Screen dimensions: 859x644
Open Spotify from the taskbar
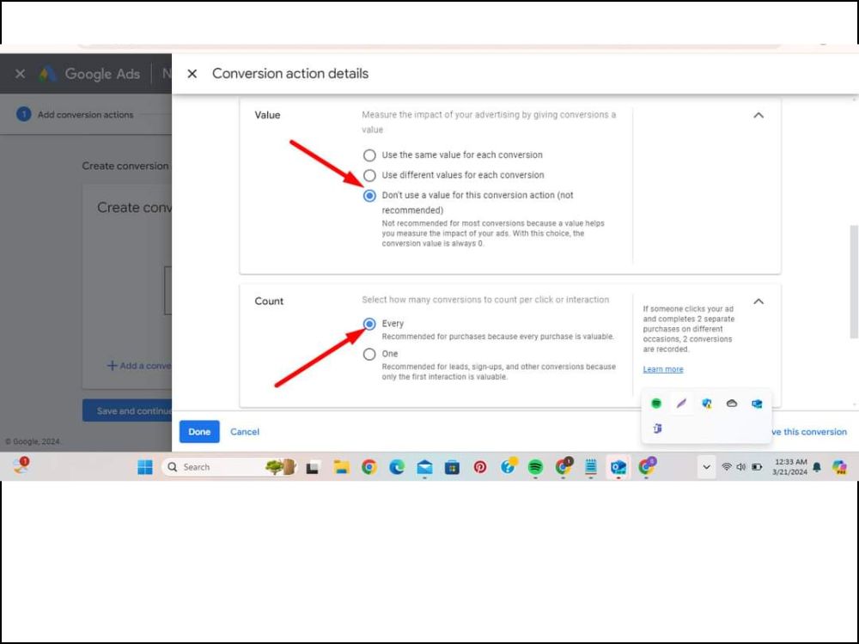coord(535,467)
